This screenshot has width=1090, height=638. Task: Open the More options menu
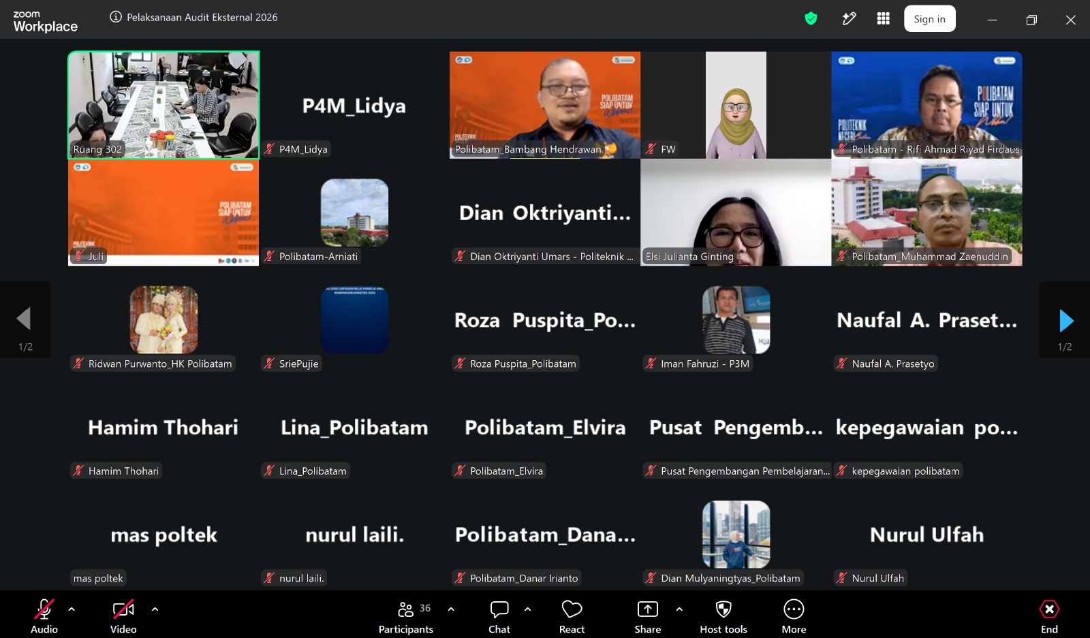794,616
